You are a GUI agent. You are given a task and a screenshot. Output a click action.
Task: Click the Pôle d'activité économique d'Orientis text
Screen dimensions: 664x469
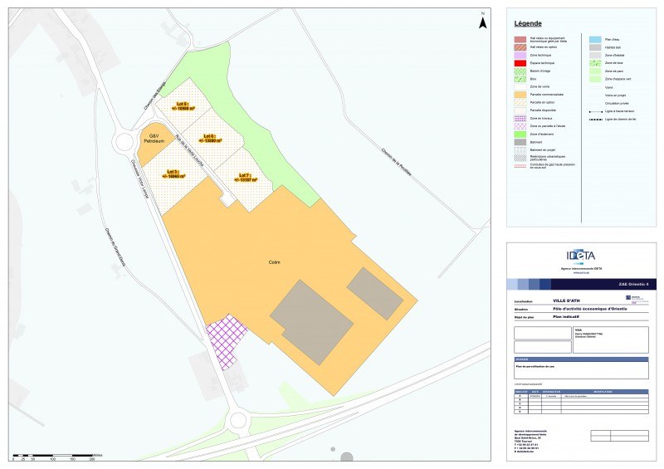pos(590,309)
